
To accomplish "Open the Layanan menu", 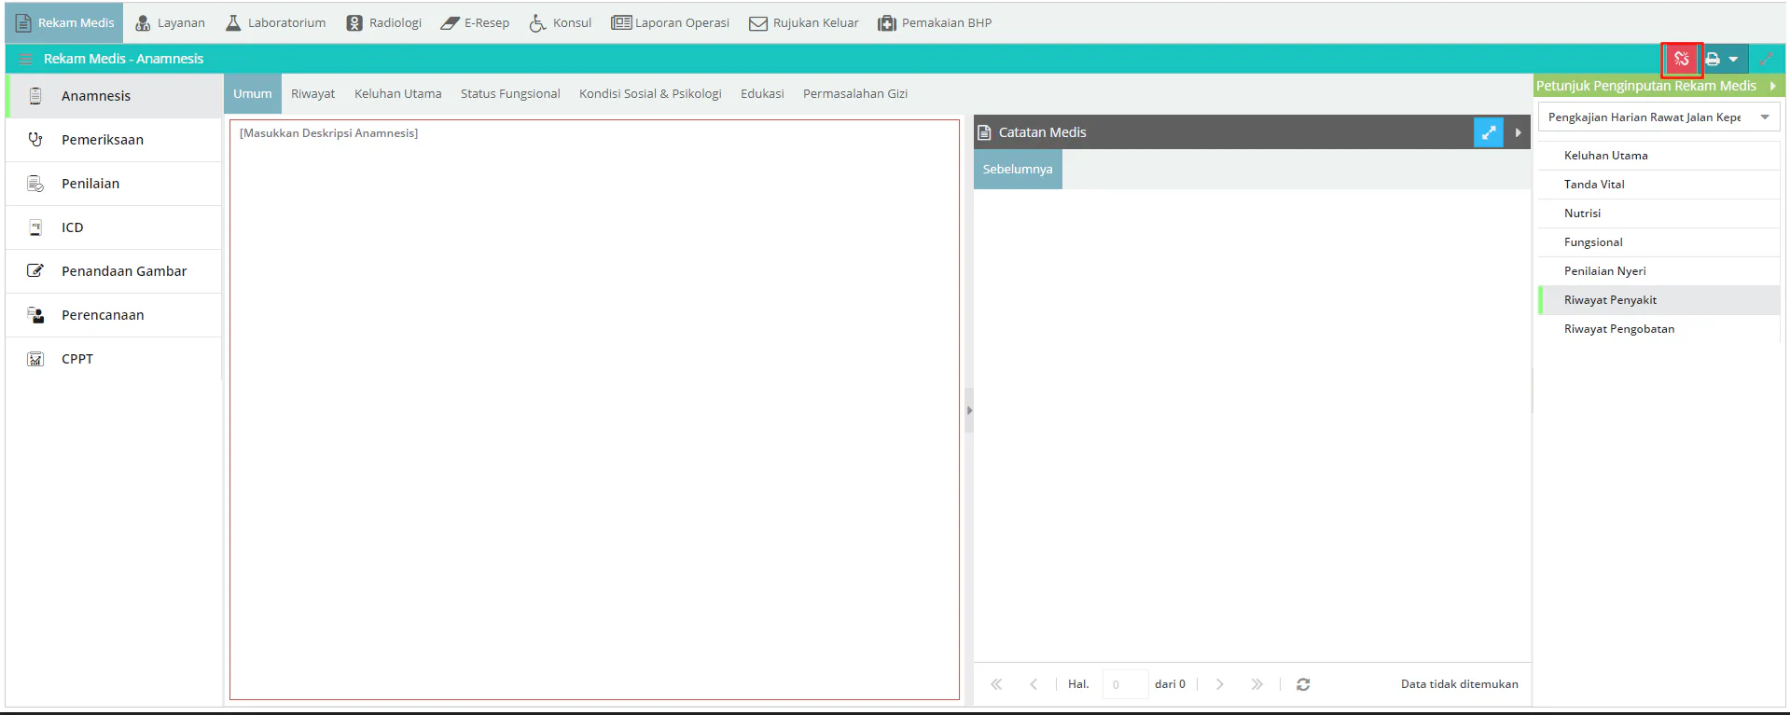I will (170, 22).
